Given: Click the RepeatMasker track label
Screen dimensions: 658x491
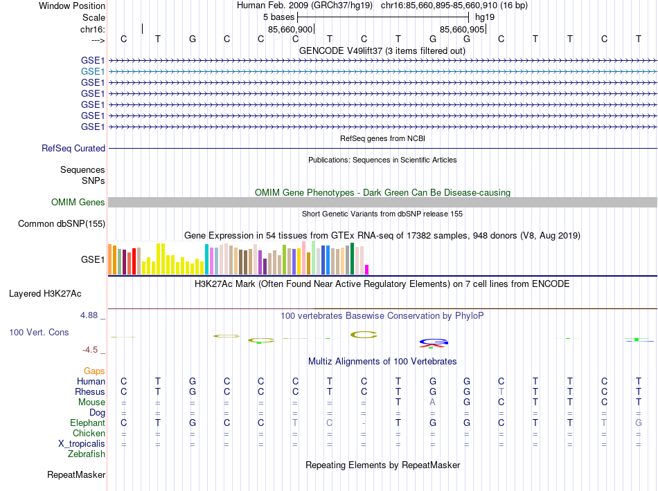Looking at the screenshot, I should coord(76,474).
